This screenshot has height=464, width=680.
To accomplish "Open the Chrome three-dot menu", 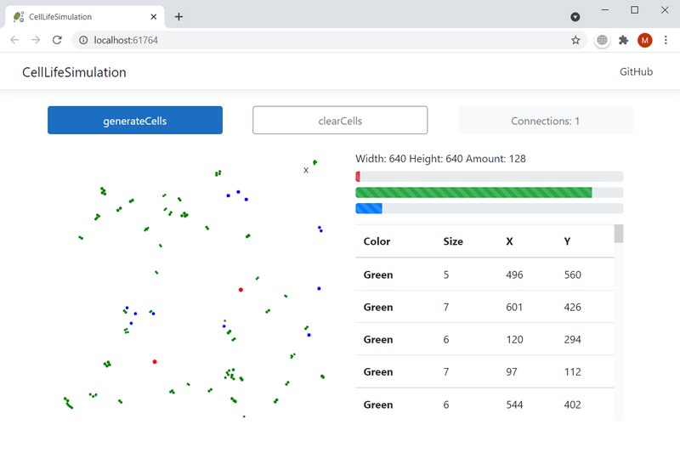I will pos(666,40).
